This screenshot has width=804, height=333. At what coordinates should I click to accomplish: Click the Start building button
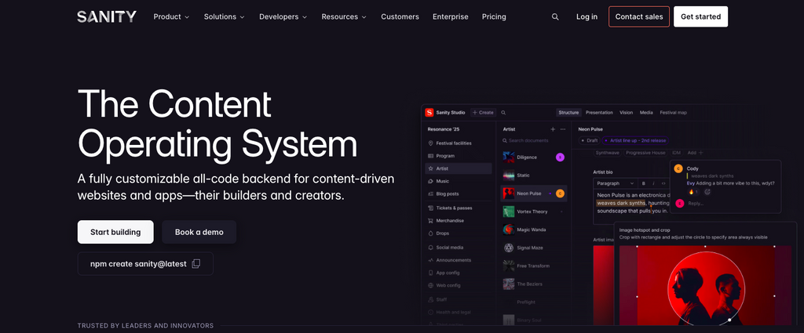pos(115,232)
